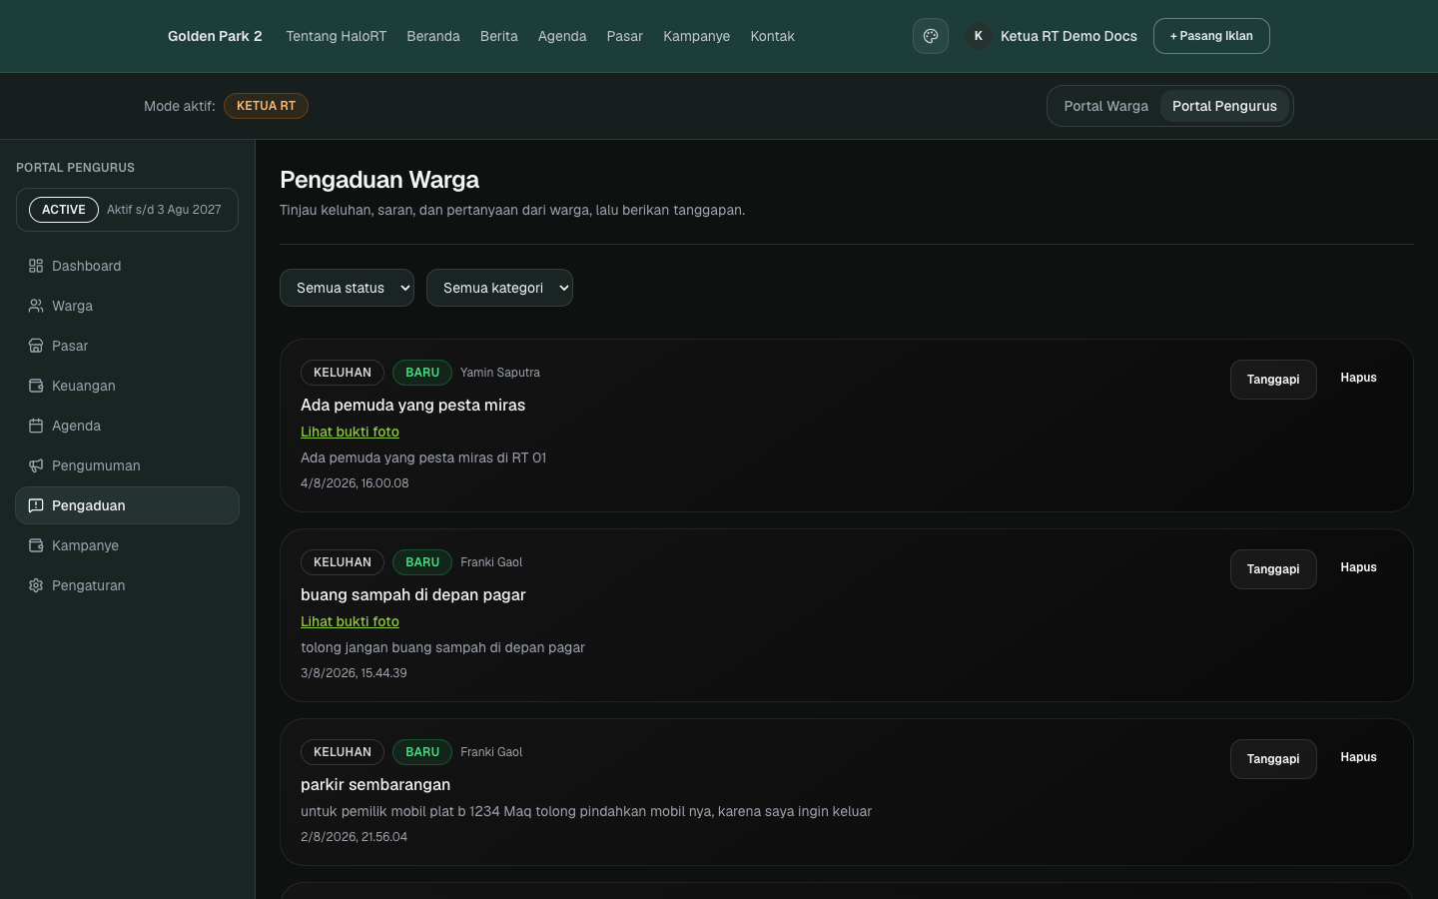Open the Semua status filter dropdown
The width and height of the screenshot is (1438, 899).
click(347, 288)
